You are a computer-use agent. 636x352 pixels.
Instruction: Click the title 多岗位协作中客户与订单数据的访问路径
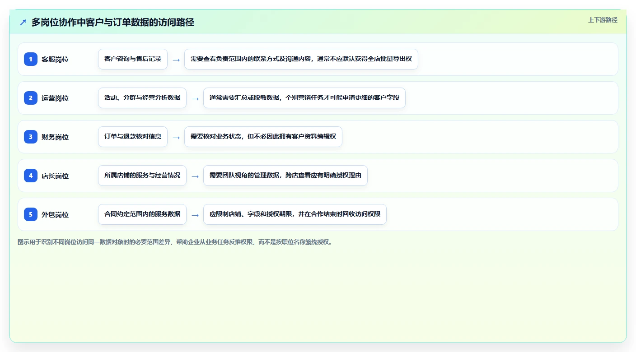tap(113, 22)
